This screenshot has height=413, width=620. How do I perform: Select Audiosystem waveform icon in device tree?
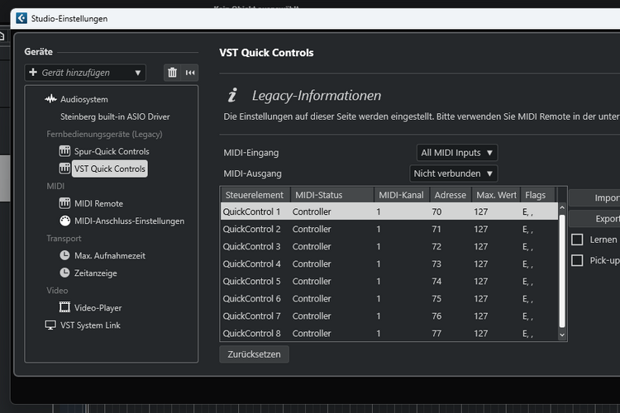click(x=50, y=99)
